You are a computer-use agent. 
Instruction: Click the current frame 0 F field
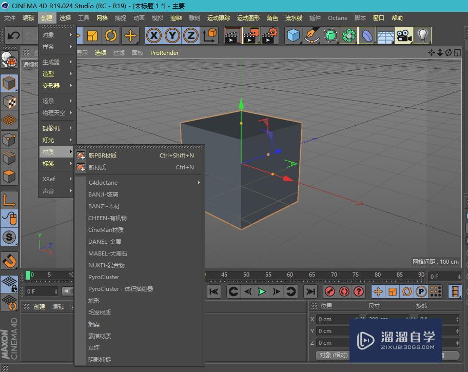[41, 291]
